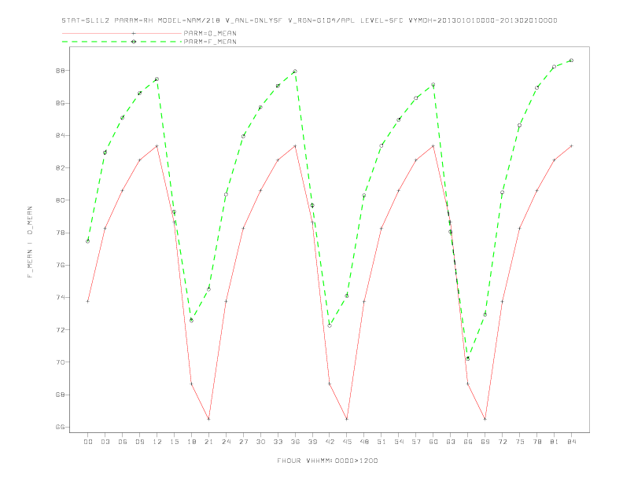Click x-axis tick label 30

tap(260, 442)
